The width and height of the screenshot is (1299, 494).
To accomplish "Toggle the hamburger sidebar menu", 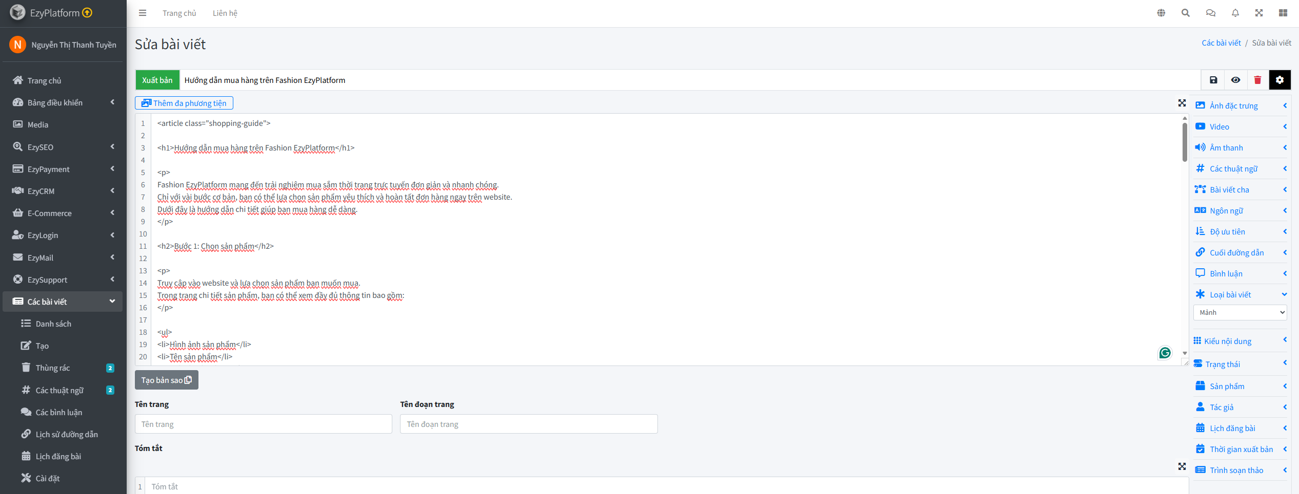I will [x=143, y=13].
